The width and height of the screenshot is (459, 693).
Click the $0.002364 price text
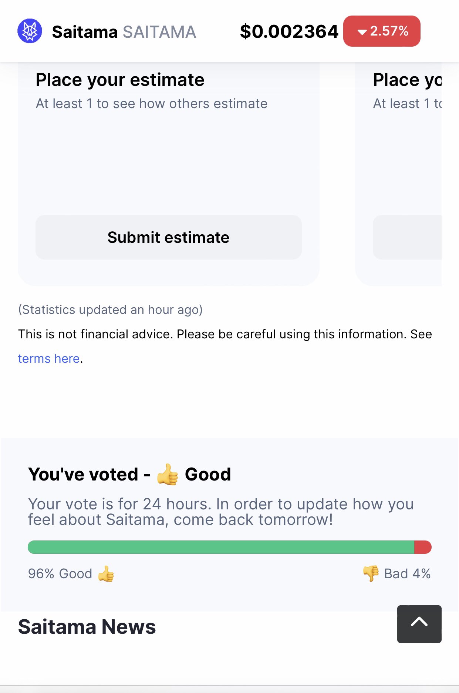coord(289,31)
